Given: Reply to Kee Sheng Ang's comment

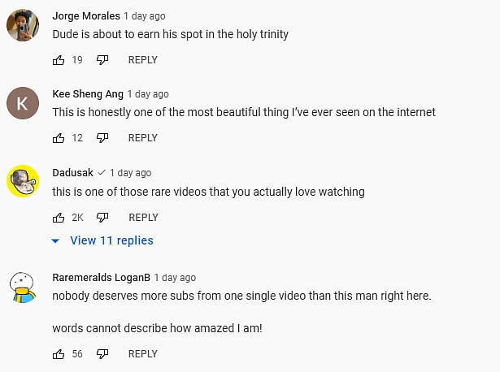Looking at the screenshot, I should pyautogui.click(x=143, y=138).
